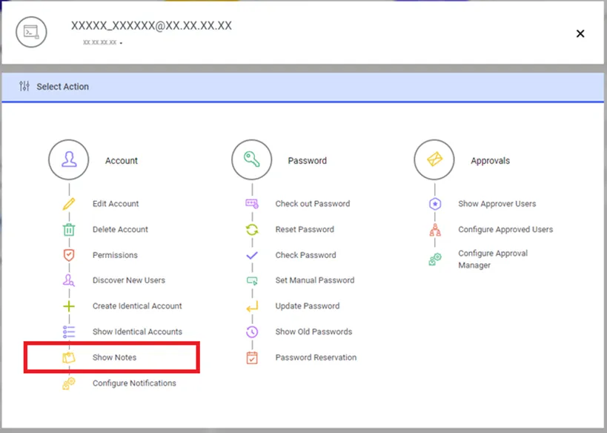This screenshot has width=607, height=433.
Task: Click the calendar icon for Password Reservation
Action: [252, 357]
